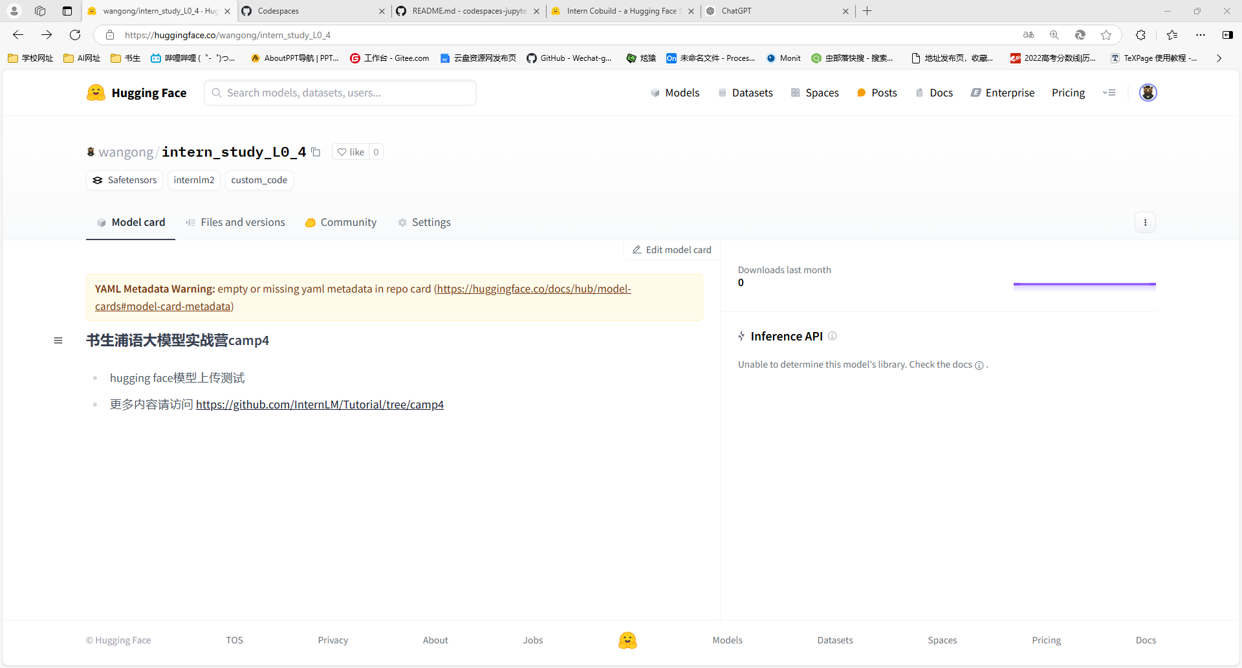Screen dimensions: 1242x668
Task: Open the model Settings tab
Action: [424, 223]
